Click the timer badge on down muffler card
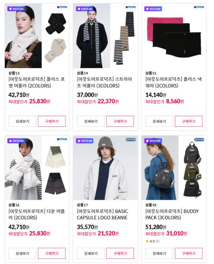This screenshot has width=214, height=264. [x=16, y=141]
